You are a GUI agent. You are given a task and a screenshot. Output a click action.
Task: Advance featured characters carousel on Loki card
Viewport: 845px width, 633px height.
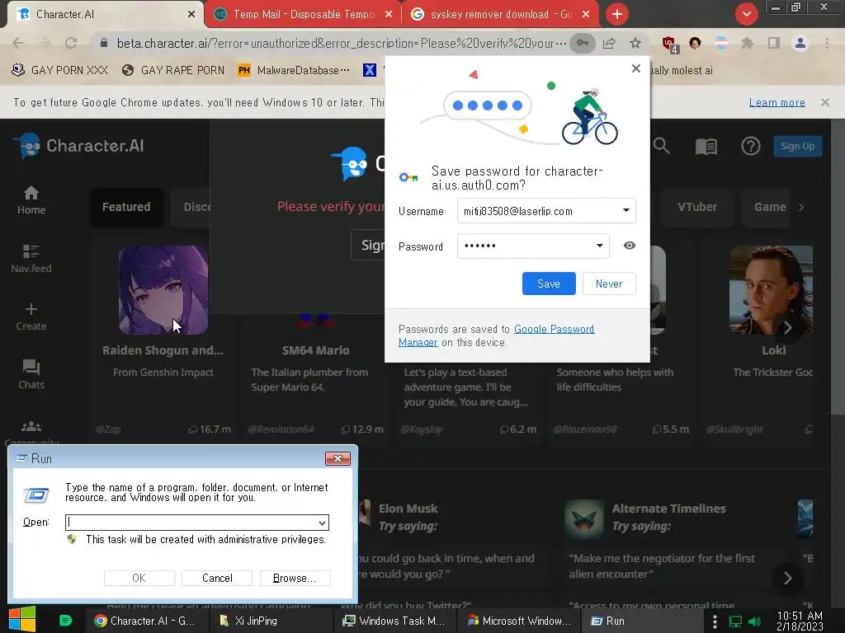(x=787, y=326)
